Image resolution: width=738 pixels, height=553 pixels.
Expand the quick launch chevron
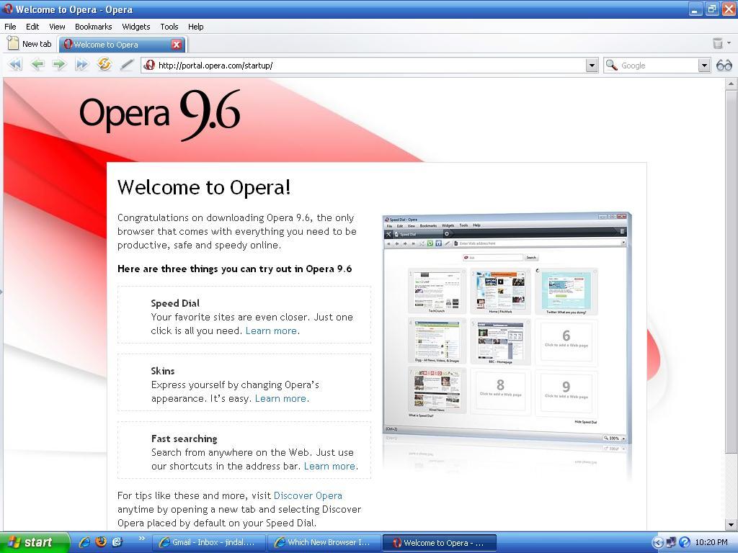[142, 539]
